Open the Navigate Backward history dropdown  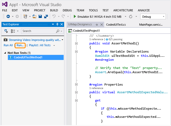(13, 17)
